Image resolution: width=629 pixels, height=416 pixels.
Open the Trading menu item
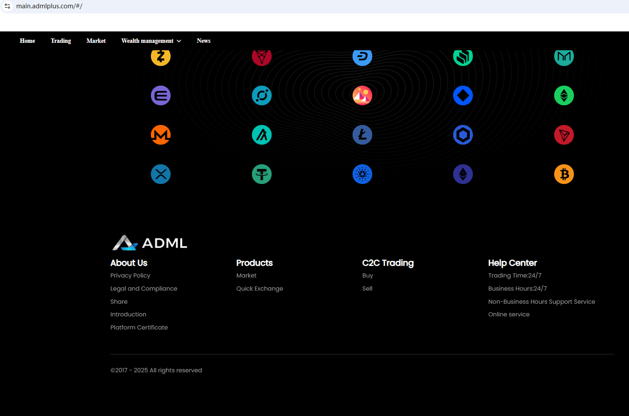point(61,41)
